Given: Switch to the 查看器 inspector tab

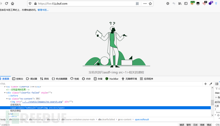Looking at the screenshot, I should tap(5, 79).
